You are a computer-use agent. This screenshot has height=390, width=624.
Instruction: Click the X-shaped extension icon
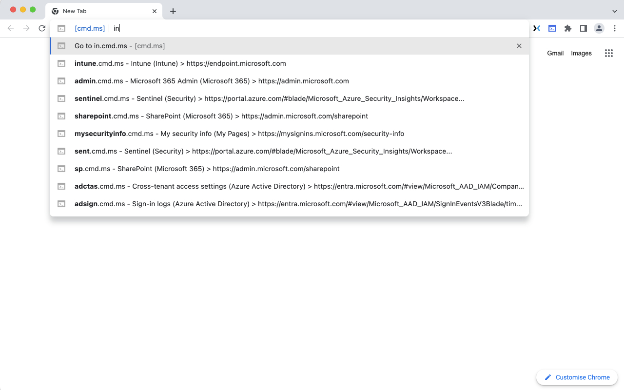[537, 28]
